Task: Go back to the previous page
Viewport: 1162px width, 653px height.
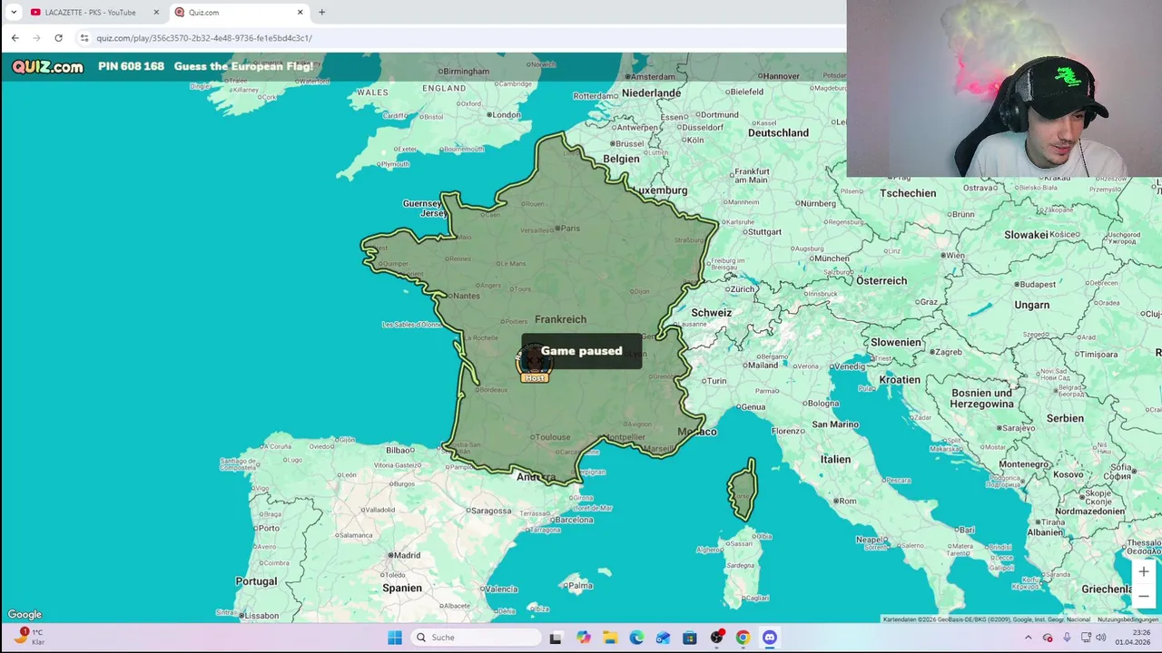Action: 15,37
